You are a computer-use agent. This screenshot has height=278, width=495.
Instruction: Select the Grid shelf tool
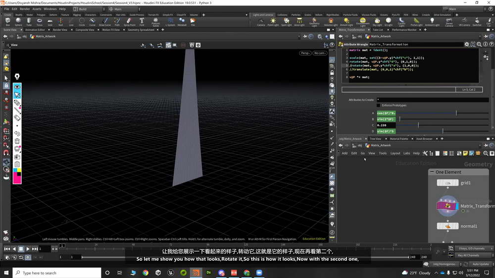coord(50,22)
